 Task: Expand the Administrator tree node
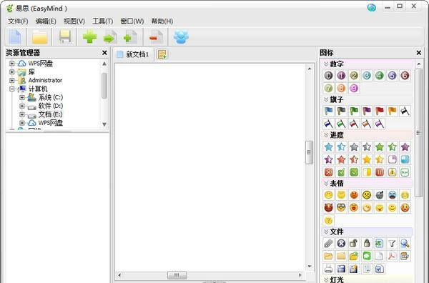11,80
